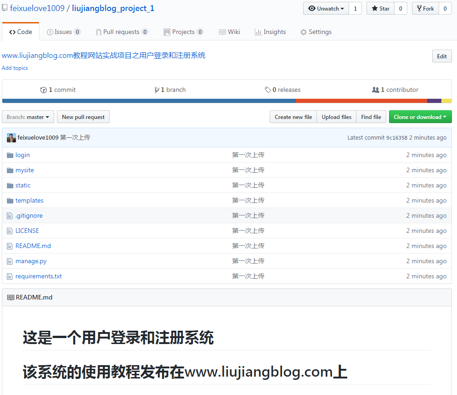457x395 pixels.
Task: Click the templates folder icon
Action: coord(10,201)
